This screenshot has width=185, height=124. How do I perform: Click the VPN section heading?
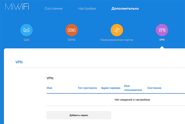19,62
